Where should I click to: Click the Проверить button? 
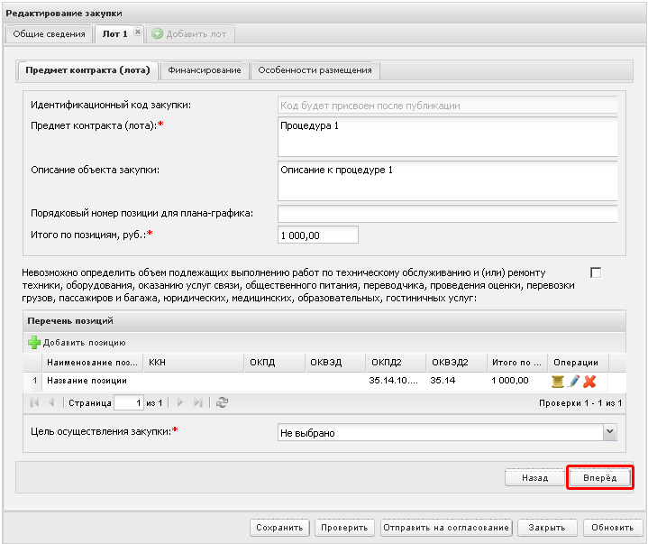coord(344,528)
